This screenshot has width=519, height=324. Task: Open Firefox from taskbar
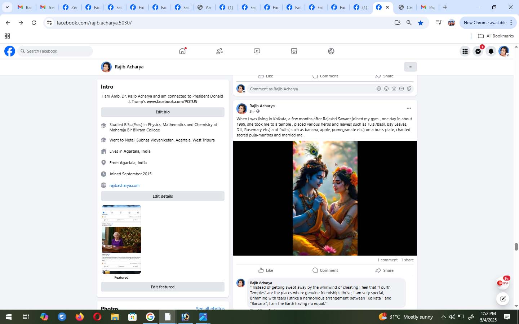point(79,317)
